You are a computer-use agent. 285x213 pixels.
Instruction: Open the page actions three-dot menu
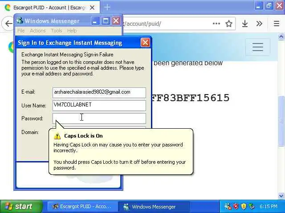click(x=216, y=24)
